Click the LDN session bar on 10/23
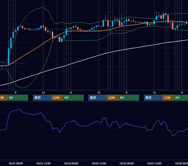This screenshot has height=166, width=188. pos(57,98)
